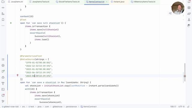192x108 pixels.
Task: Open the Notifications bell icon
Action: pyautogui.click(x=189, y=2)
